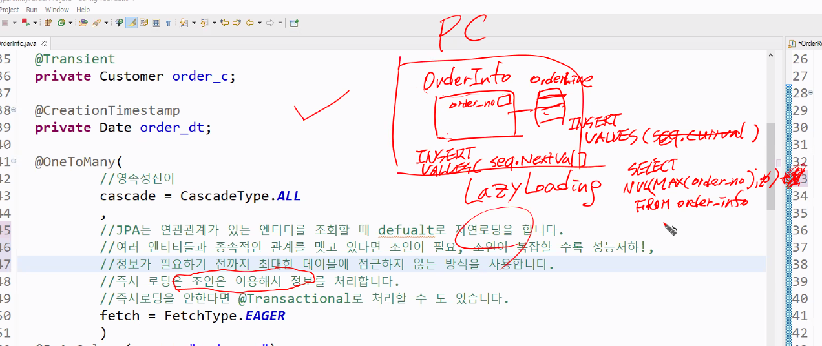
Task: Click the Next Annotation down-arrow icon
Action: 184,23
